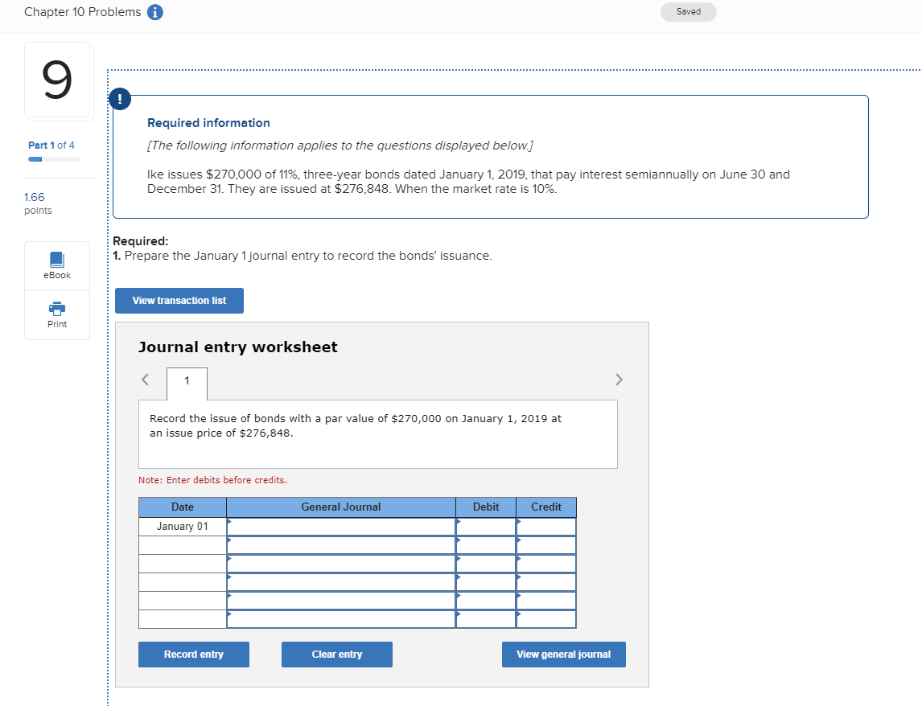Viewport: 922px width, 706px height.
Task: Open the fifth row General Journal account dropdown
Action: click(x=341, y=601)
